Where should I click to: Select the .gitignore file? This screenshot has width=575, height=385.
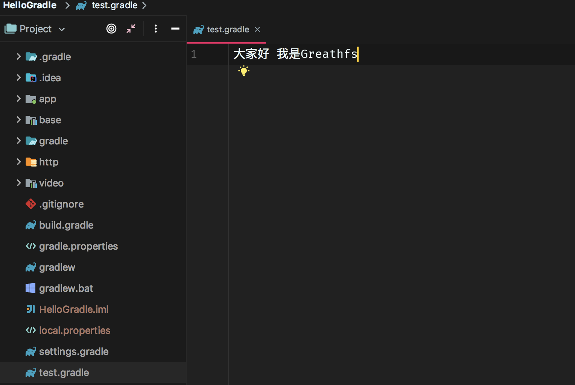61,204
